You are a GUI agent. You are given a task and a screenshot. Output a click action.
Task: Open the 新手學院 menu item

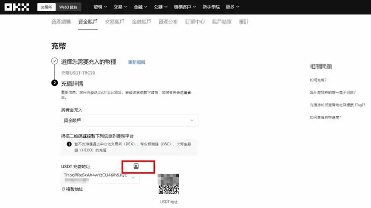coord(211,7)
